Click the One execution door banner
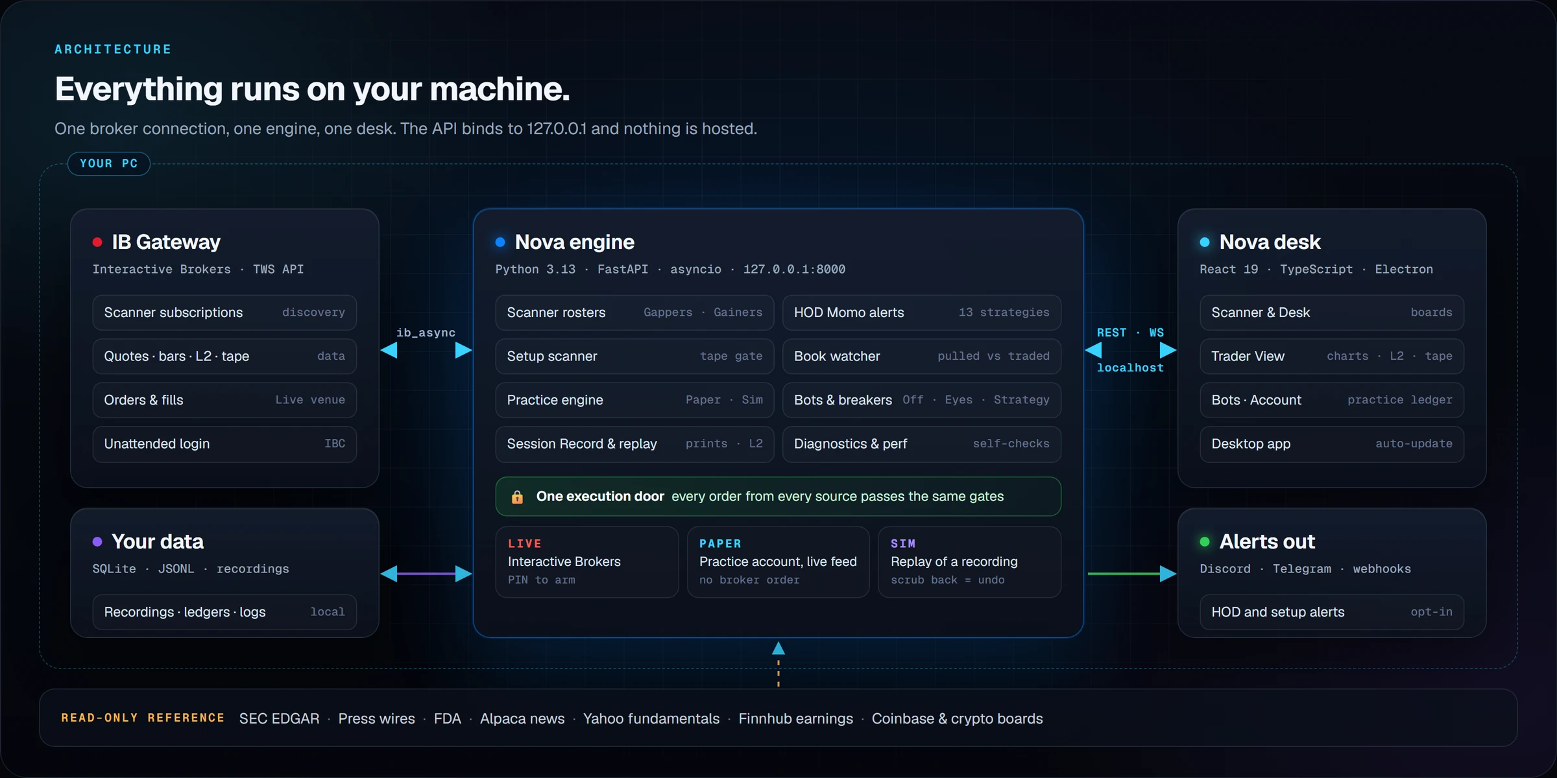Image resolution: width=1557 pixels, height=778 pixels. 779,497
